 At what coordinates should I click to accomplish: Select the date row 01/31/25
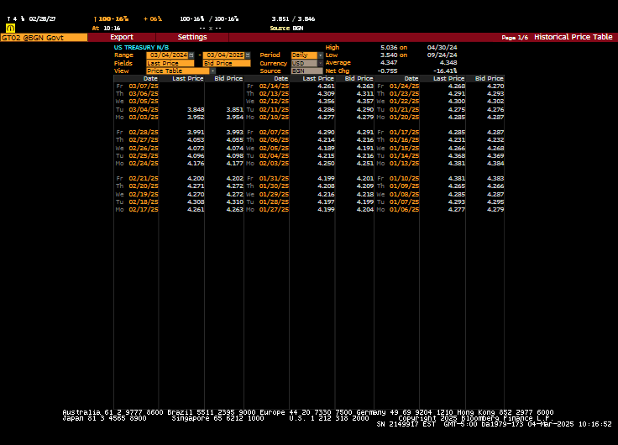click(274, 179)
